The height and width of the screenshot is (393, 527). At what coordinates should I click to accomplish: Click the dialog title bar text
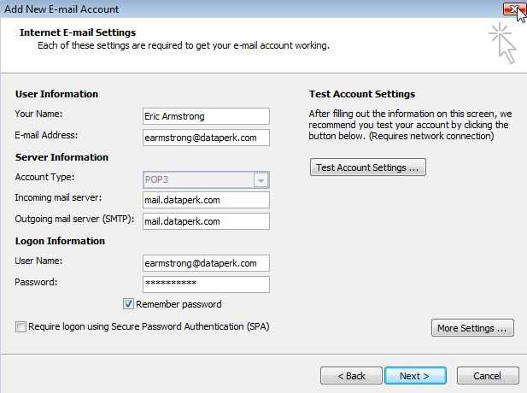(61, 9)
